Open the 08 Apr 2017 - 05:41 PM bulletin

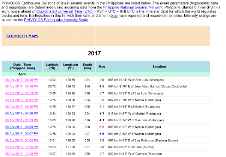tap(22, 100)
